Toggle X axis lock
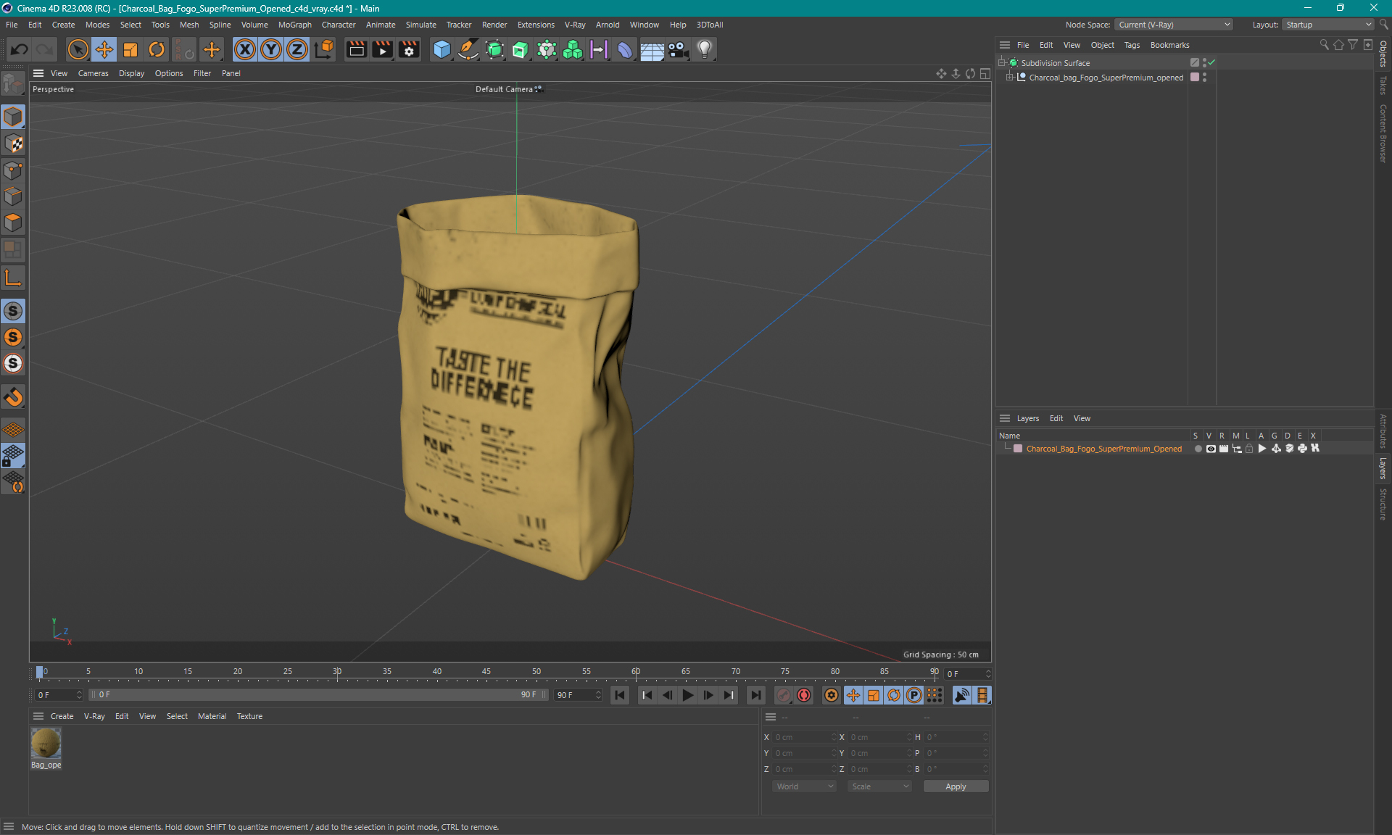1392x835 pixels. pyautogui.click(x=245, y=49)
